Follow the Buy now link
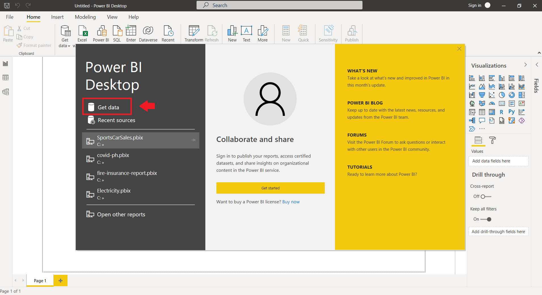Image resolution: width=542 pixels, height=295 pixels. tap(291, 202)
